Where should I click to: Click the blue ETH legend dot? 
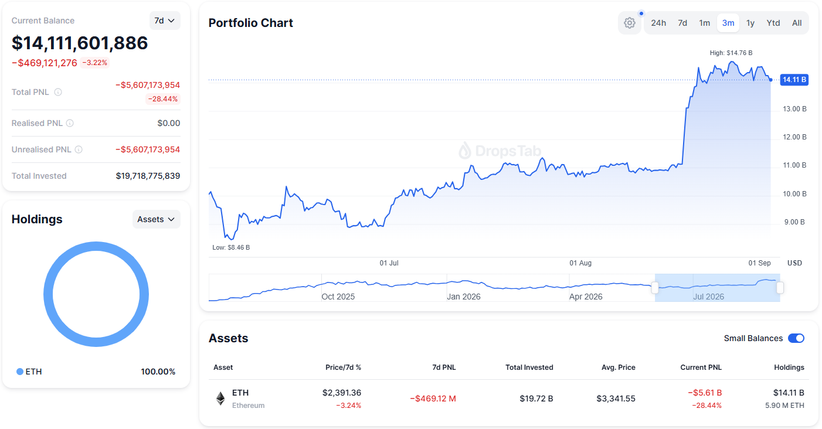click(x=20, y=372)
